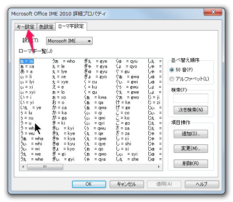Select the 'ぎょ = gyo' entry
Screen dimensions: 233x202
point(95,77)
